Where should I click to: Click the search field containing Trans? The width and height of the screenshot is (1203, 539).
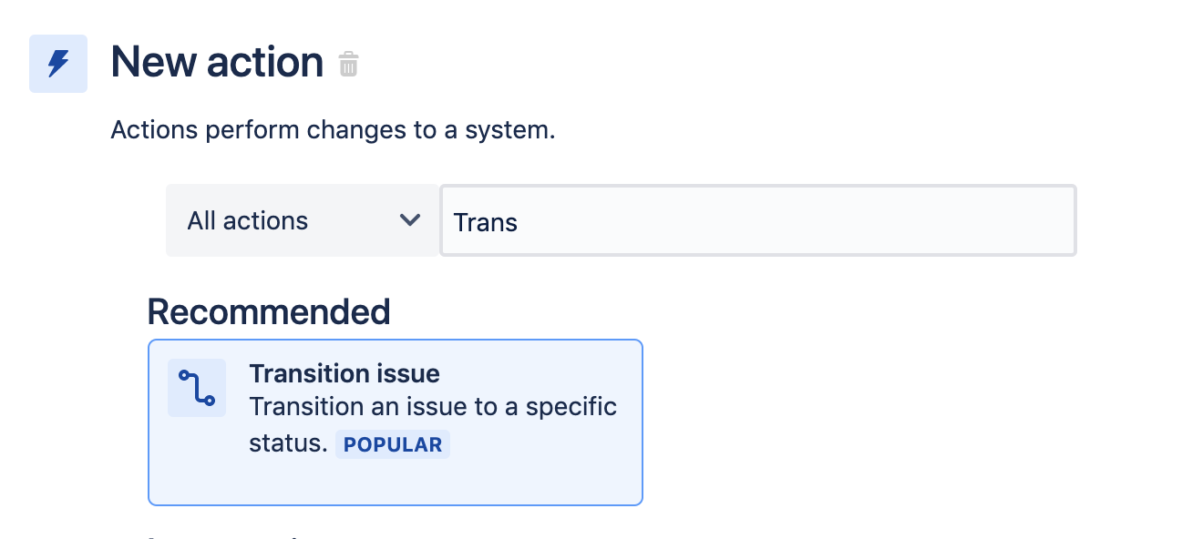point(758,220)
